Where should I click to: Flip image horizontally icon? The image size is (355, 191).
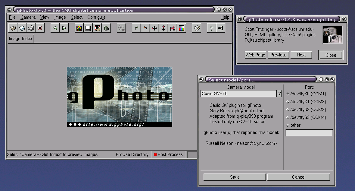pos(154,28)
